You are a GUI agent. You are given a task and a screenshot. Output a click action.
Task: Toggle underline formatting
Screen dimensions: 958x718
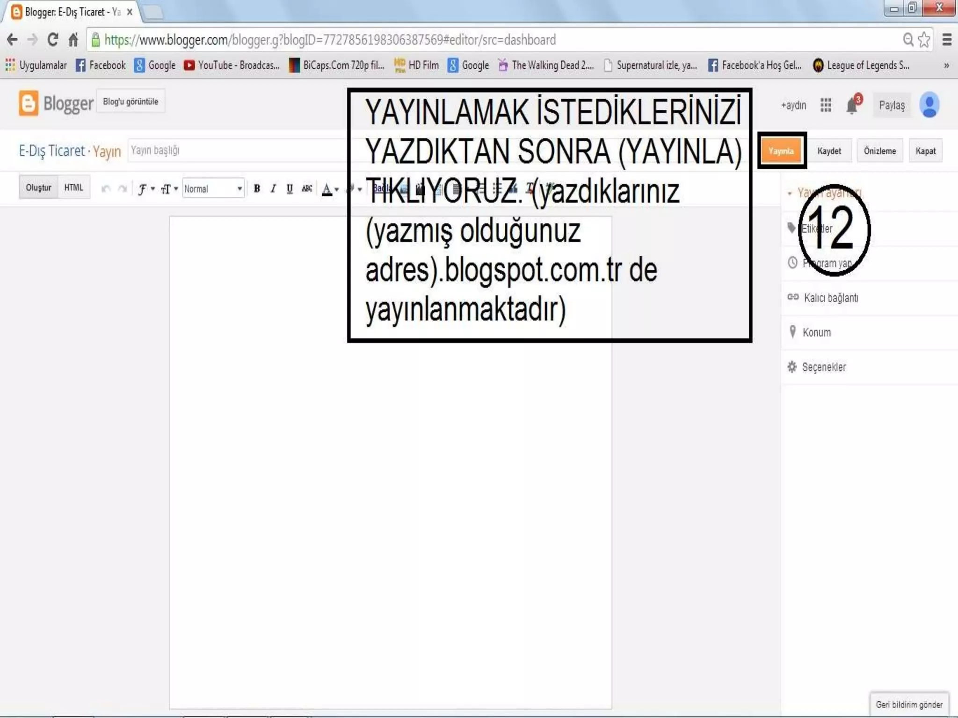tap(290, 188)
